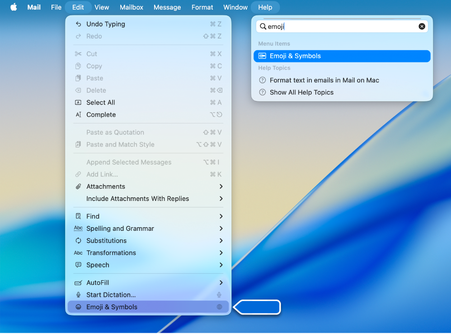The height and width of the screenshot is (334, 451).
Task: Open "Format text in emails in Mail on Mac"
Action: click(325, 80)
